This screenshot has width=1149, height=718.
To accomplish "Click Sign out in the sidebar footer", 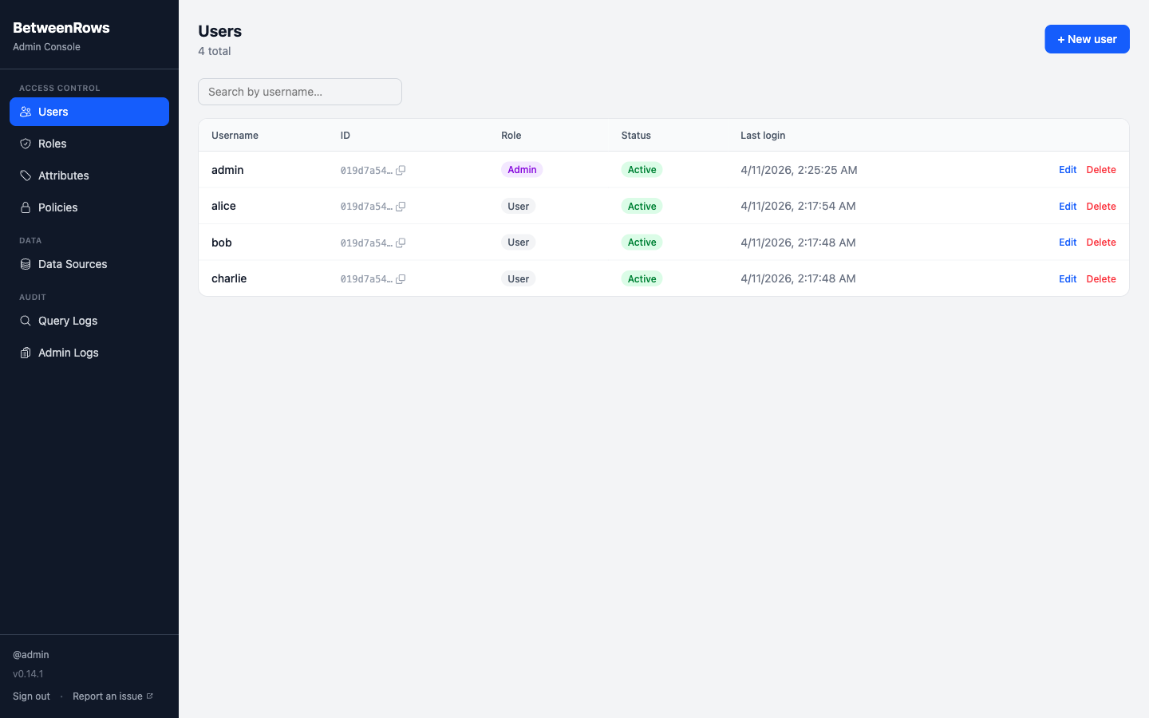I will tap(31, 696).
